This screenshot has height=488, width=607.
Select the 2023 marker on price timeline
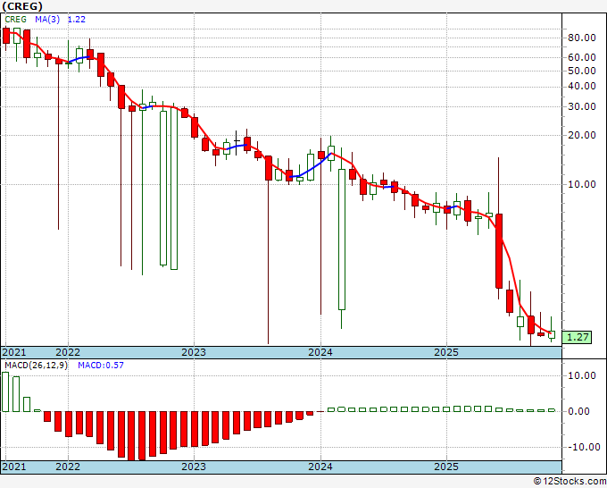(194, 352)
